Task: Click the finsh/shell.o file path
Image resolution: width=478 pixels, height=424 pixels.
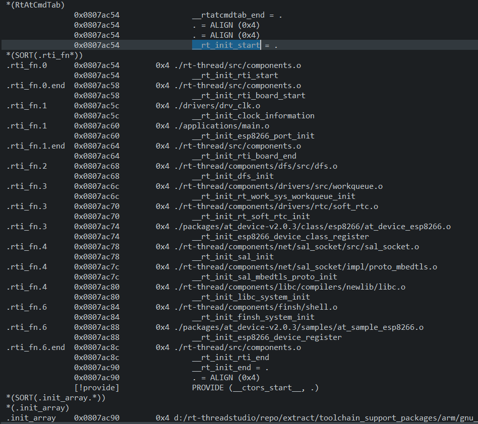Action: 256,307
